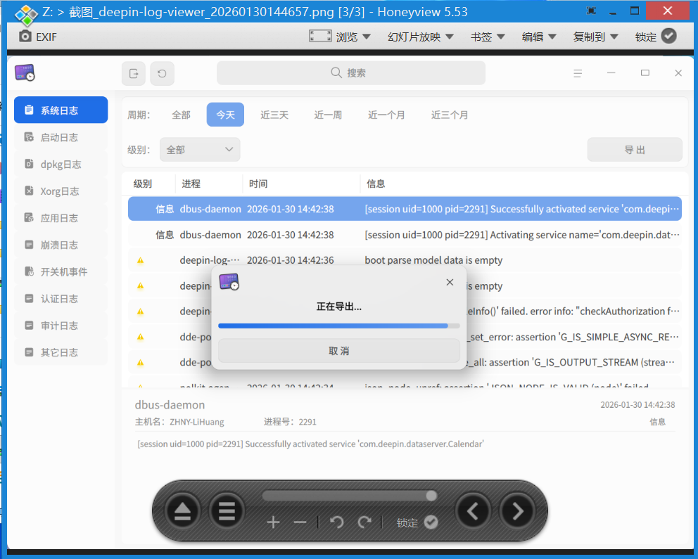Click the export progress bar

pos(338,326)
